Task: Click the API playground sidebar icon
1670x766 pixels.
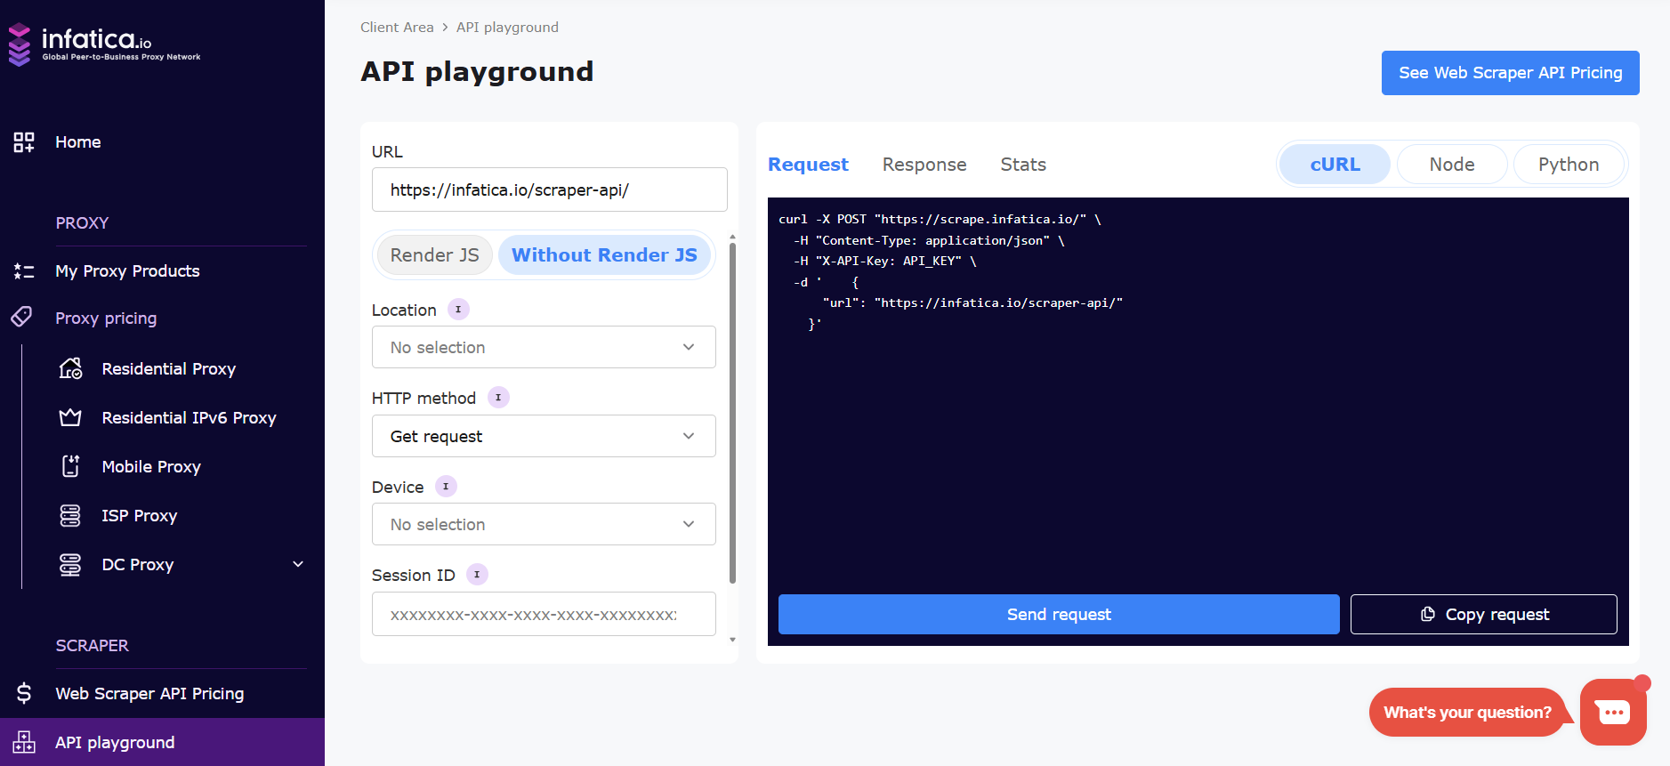Action: click(24, 742)
